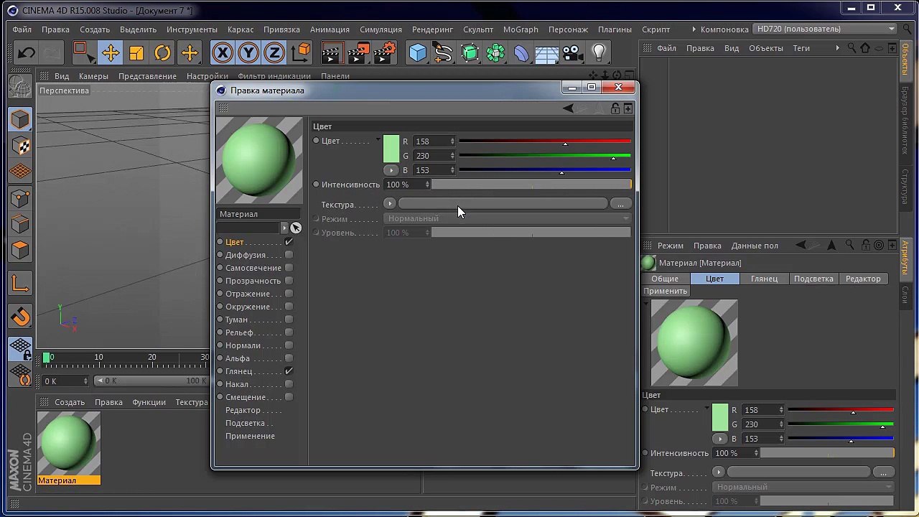This screenshot has width=919, height=517.
Task: Click the Undo arrow icon in toolbar
Action: [27, 52]
